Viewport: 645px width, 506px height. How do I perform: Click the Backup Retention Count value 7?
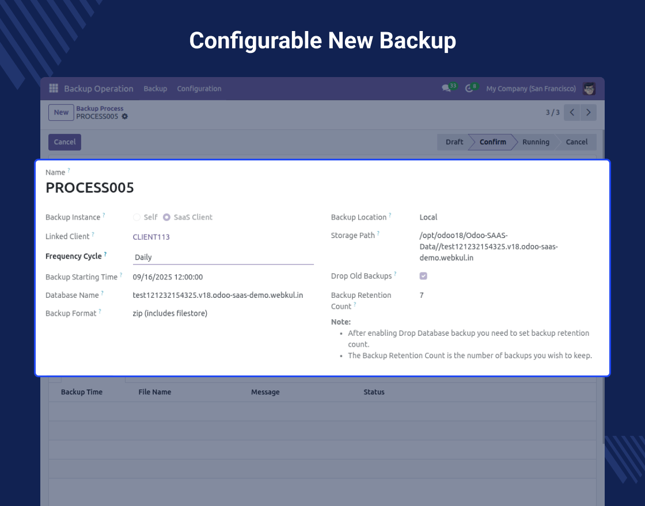422,296
